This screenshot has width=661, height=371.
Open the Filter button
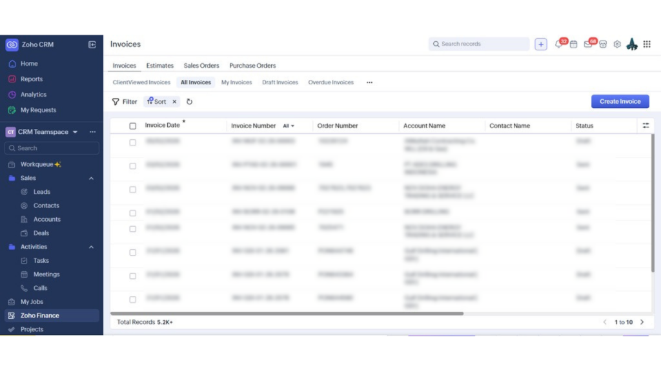point(125,102)
